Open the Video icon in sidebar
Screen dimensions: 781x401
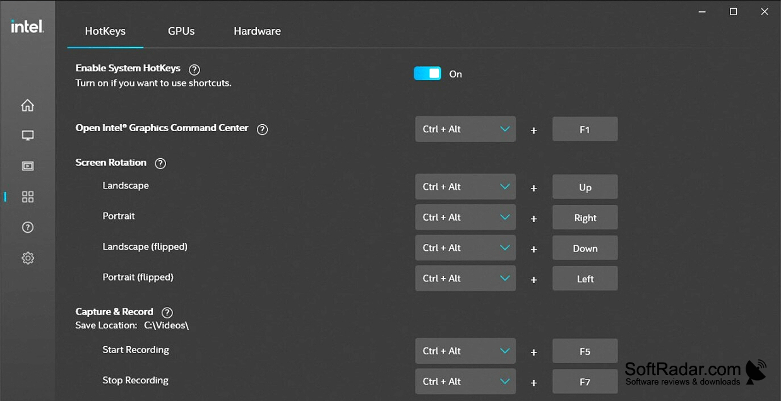[28, 166]
